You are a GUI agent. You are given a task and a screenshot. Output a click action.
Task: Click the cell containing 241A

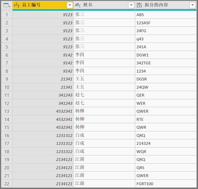(x=166, y=47)
